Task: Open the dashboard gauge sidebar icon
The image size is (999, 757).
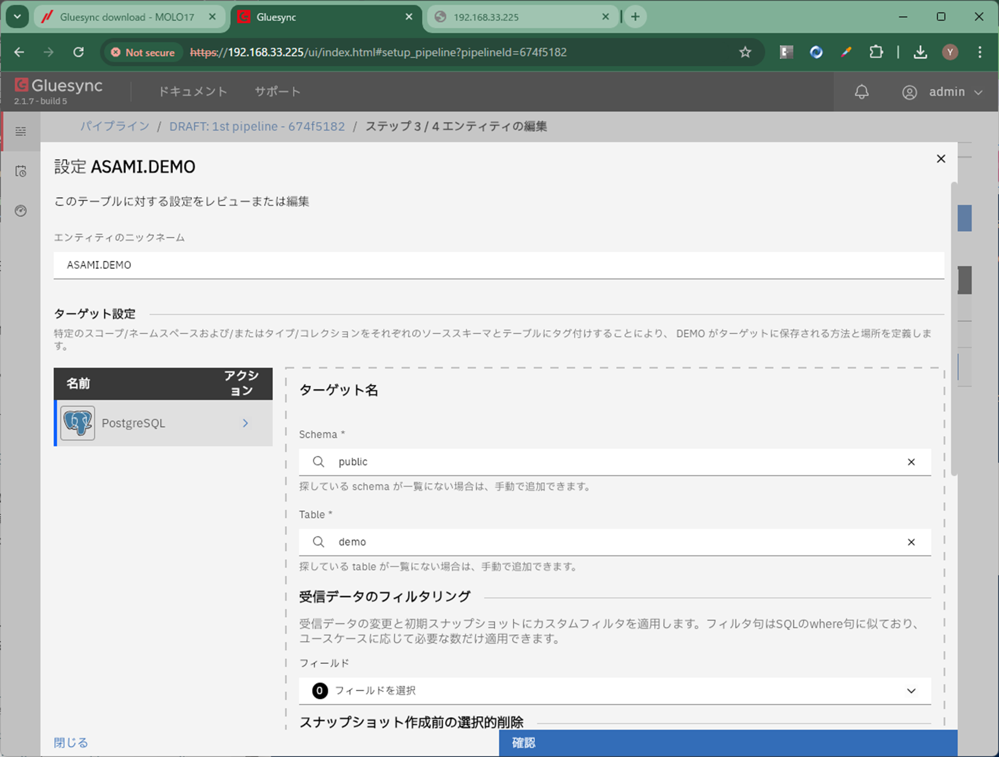Action: point(21,211)
